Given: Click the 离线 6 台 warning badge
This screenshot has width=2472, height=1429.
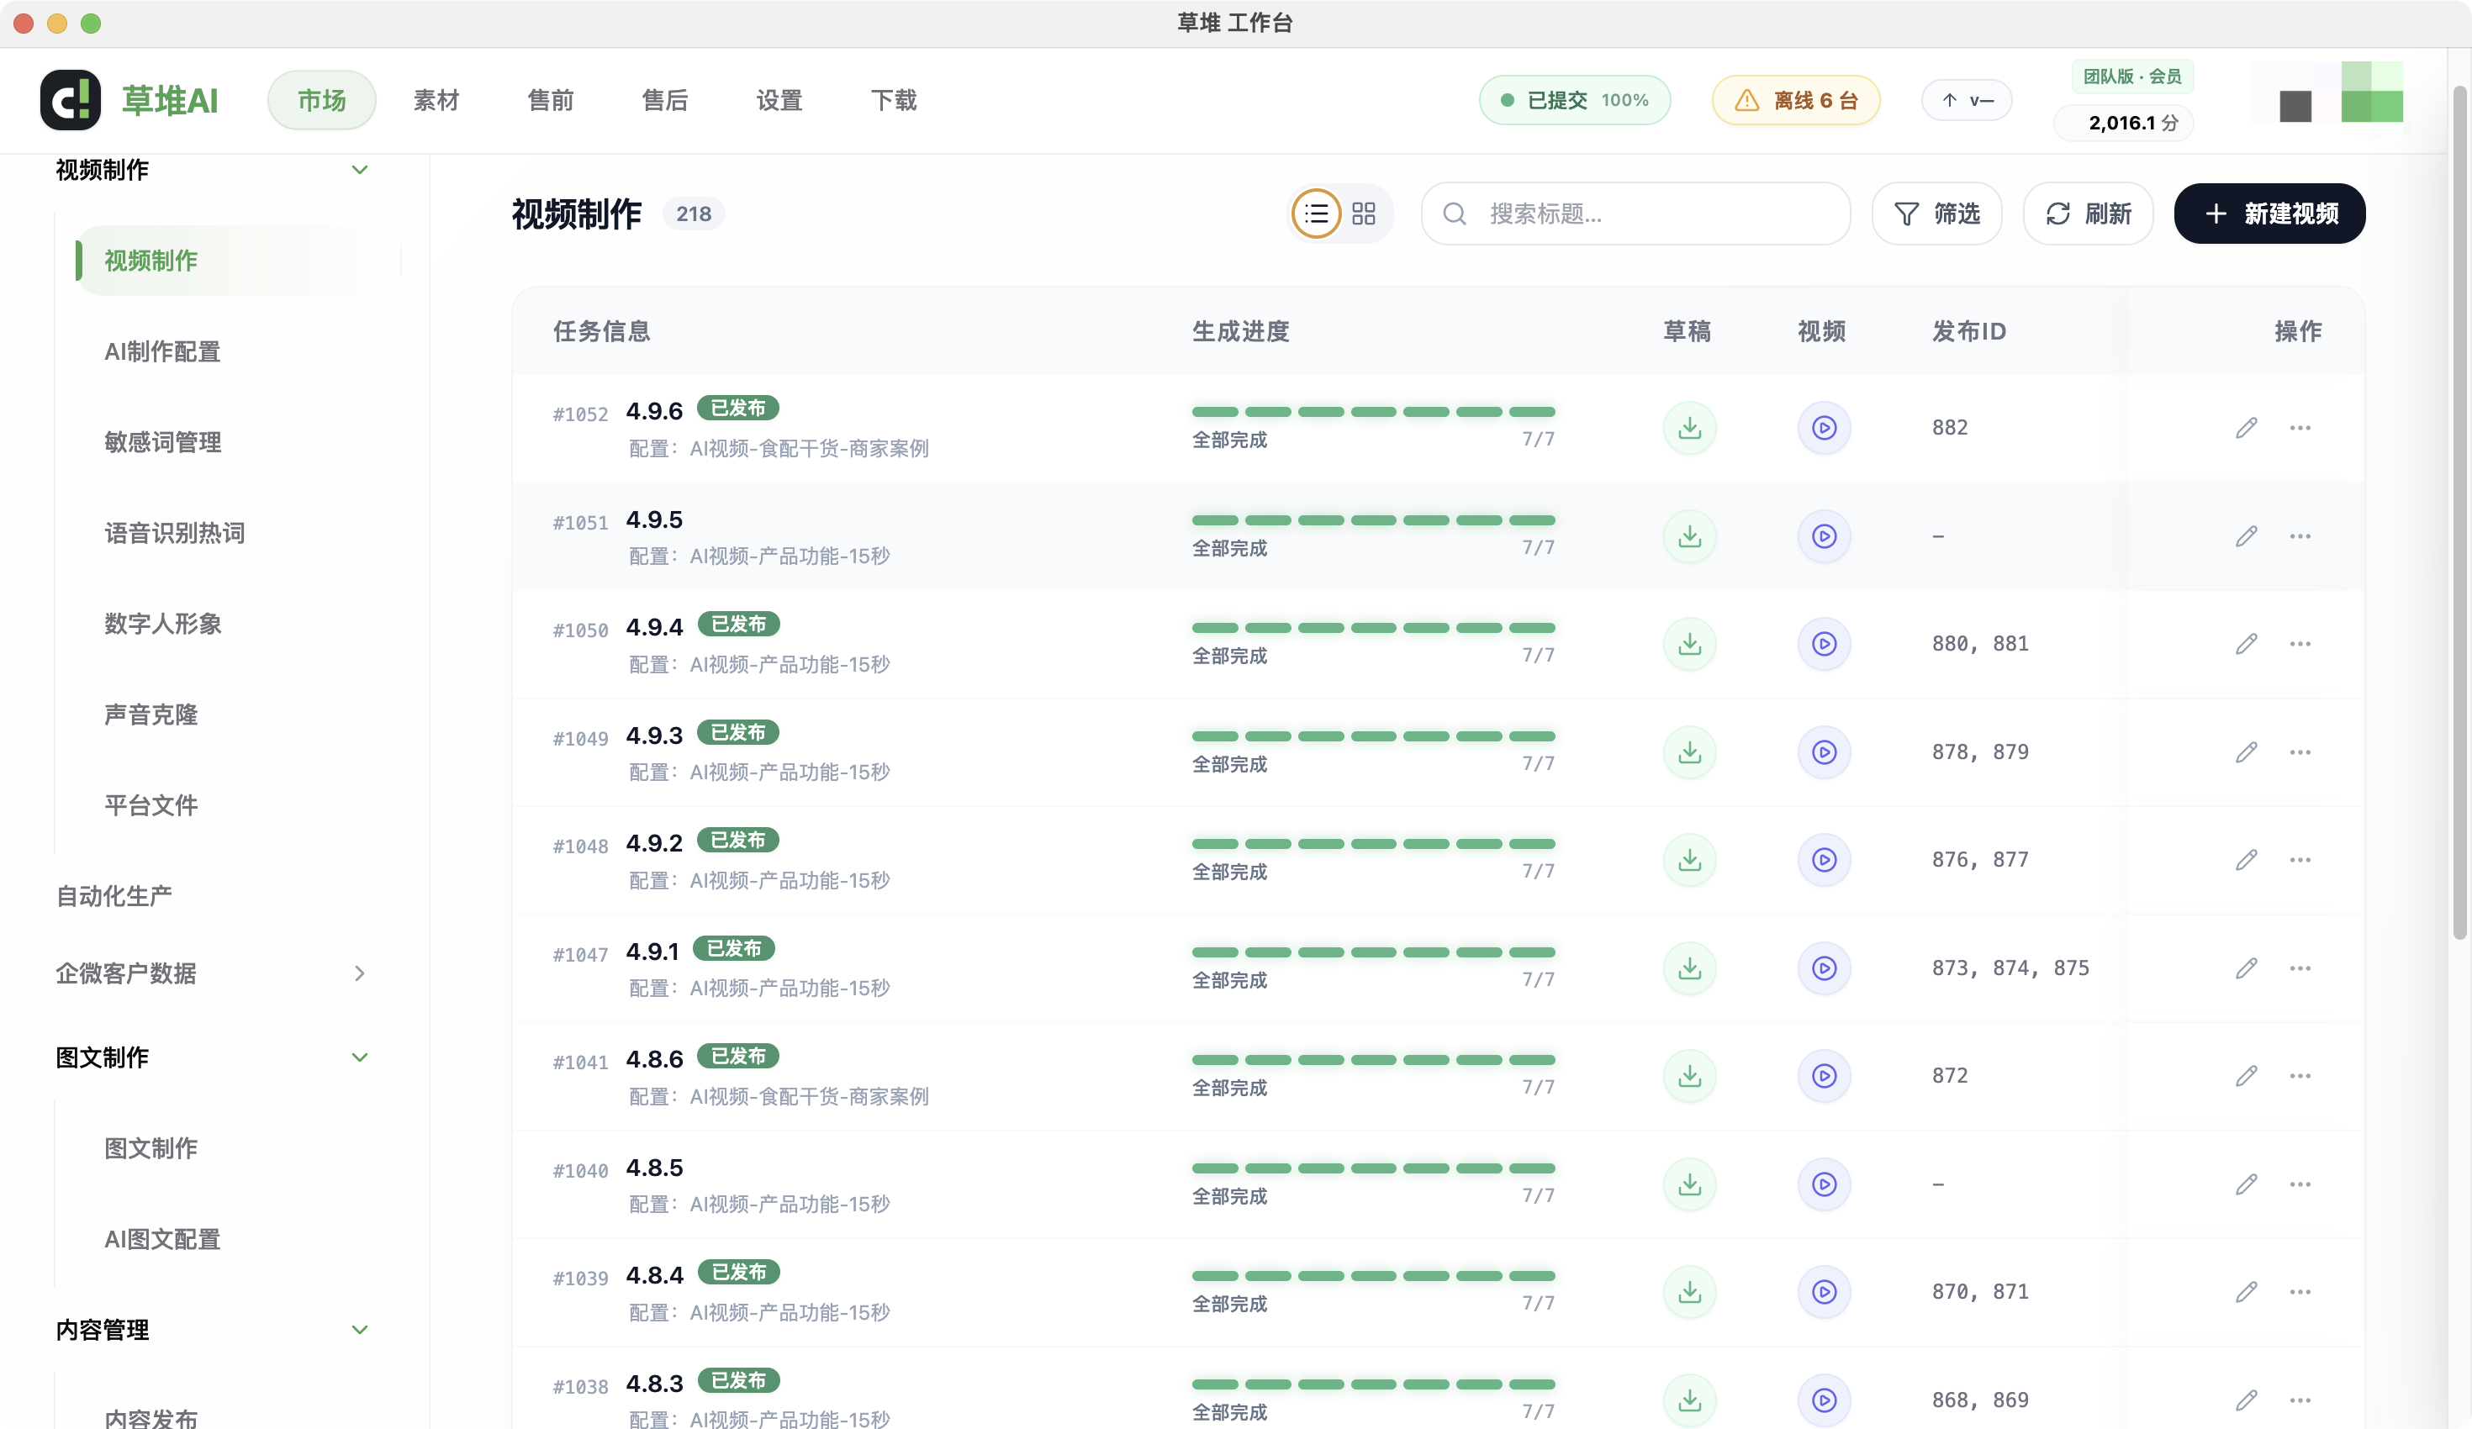Looking at the screenshot, I should click(x=1794, y=99).
